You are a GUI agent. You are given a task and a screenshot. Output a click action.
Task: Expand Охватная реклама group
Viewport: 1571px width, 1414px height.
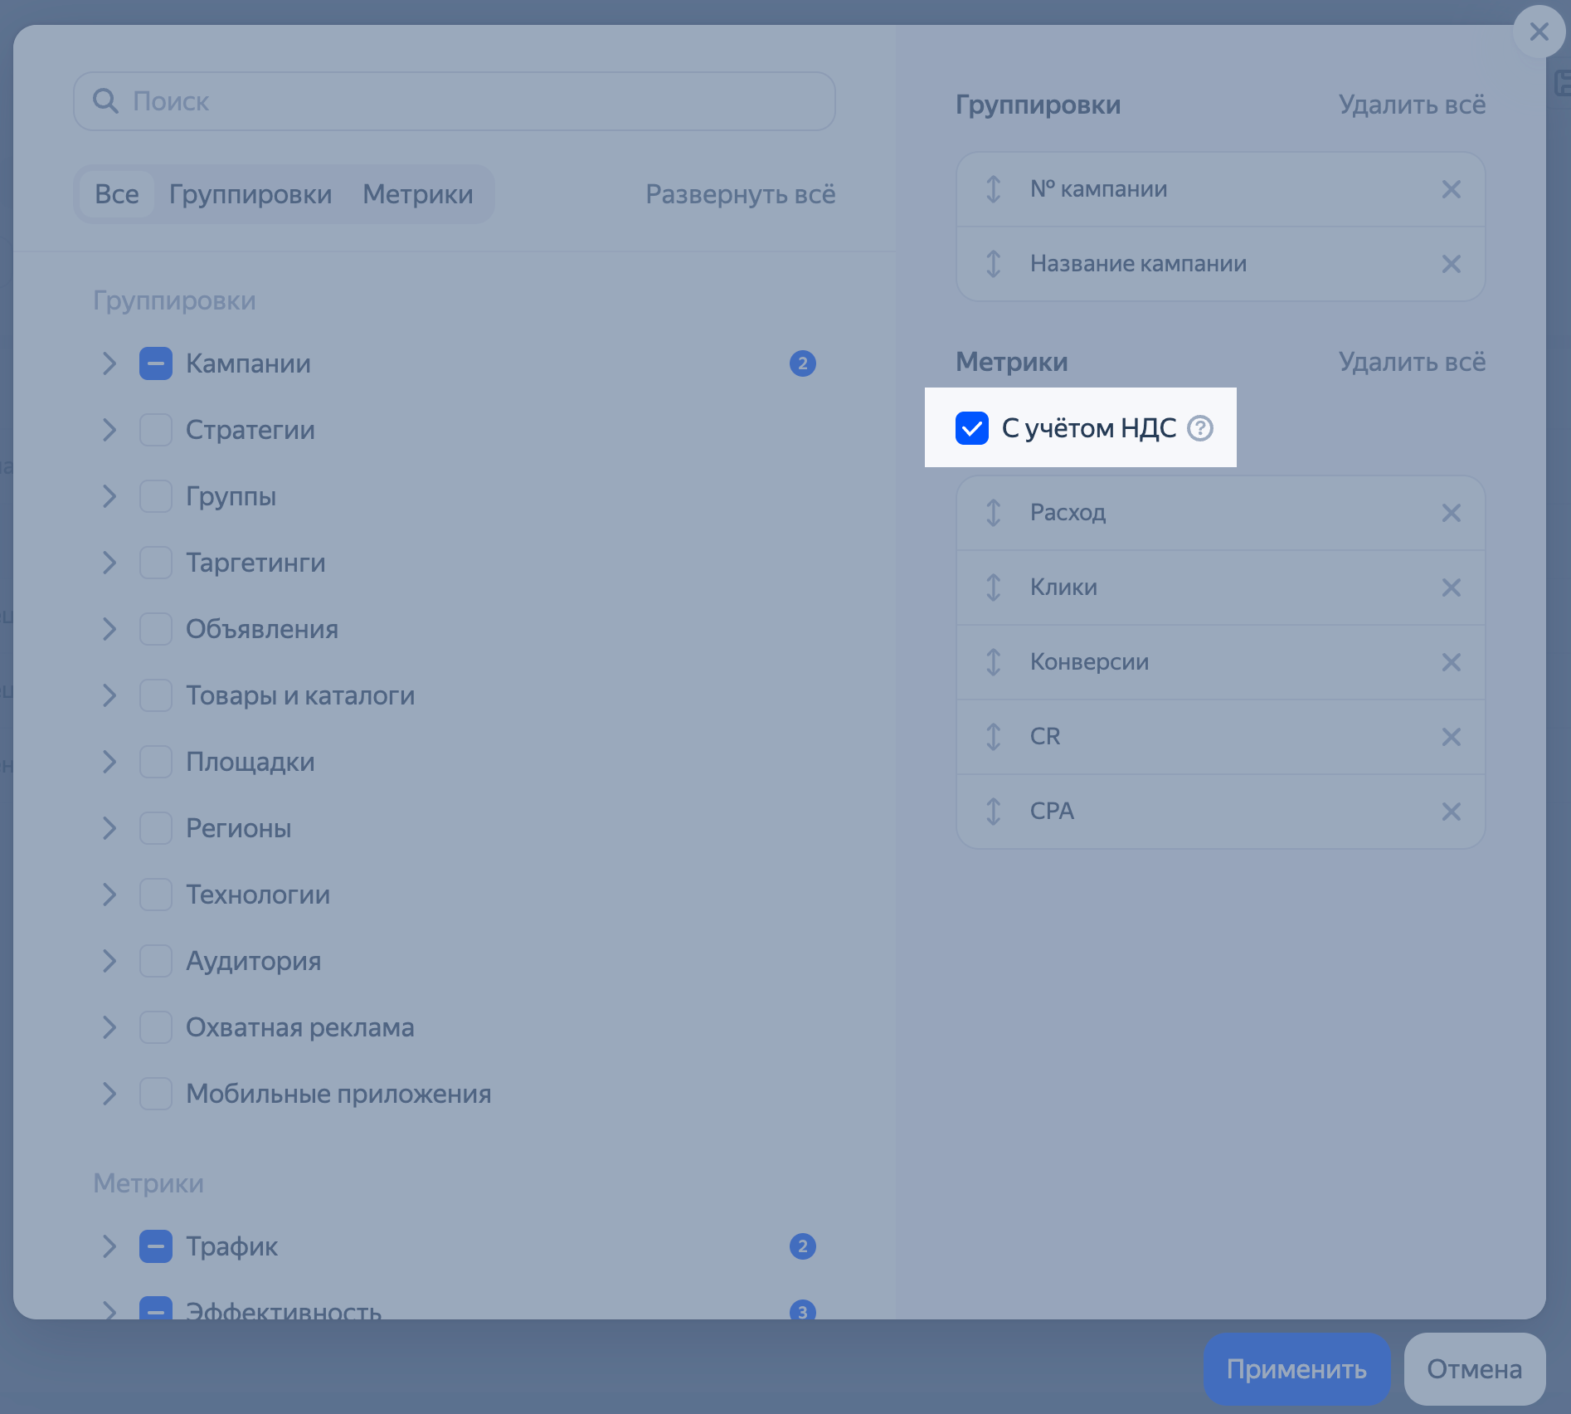pyautogui.click(x=109, y=1027)
